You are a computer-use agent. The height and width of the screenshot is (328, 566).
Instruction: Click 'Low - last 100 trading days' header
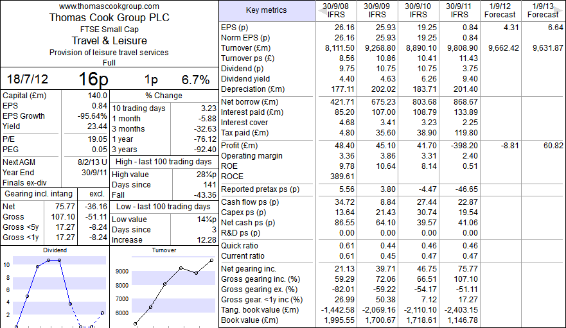[163, 207]
